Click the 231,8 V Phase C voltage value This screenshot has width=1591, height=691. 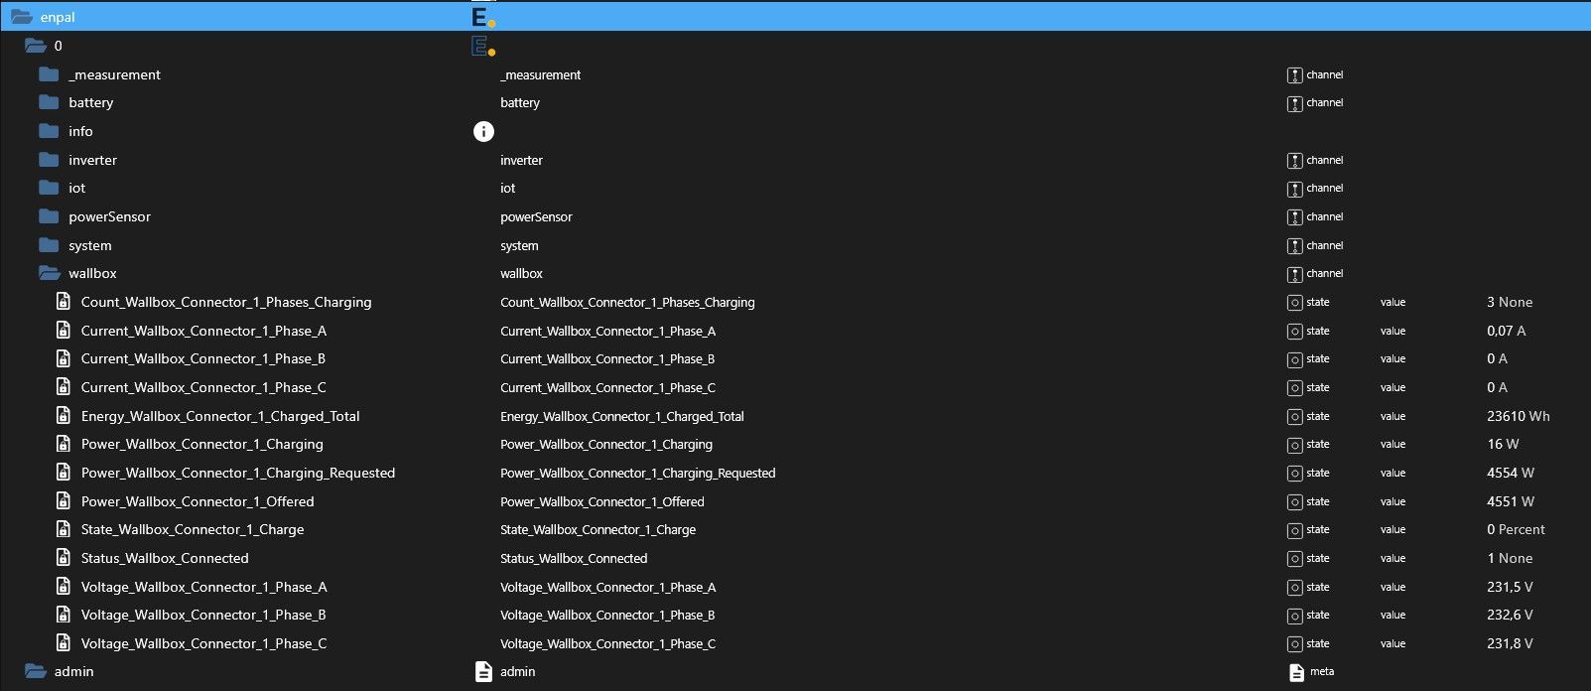1510,644
